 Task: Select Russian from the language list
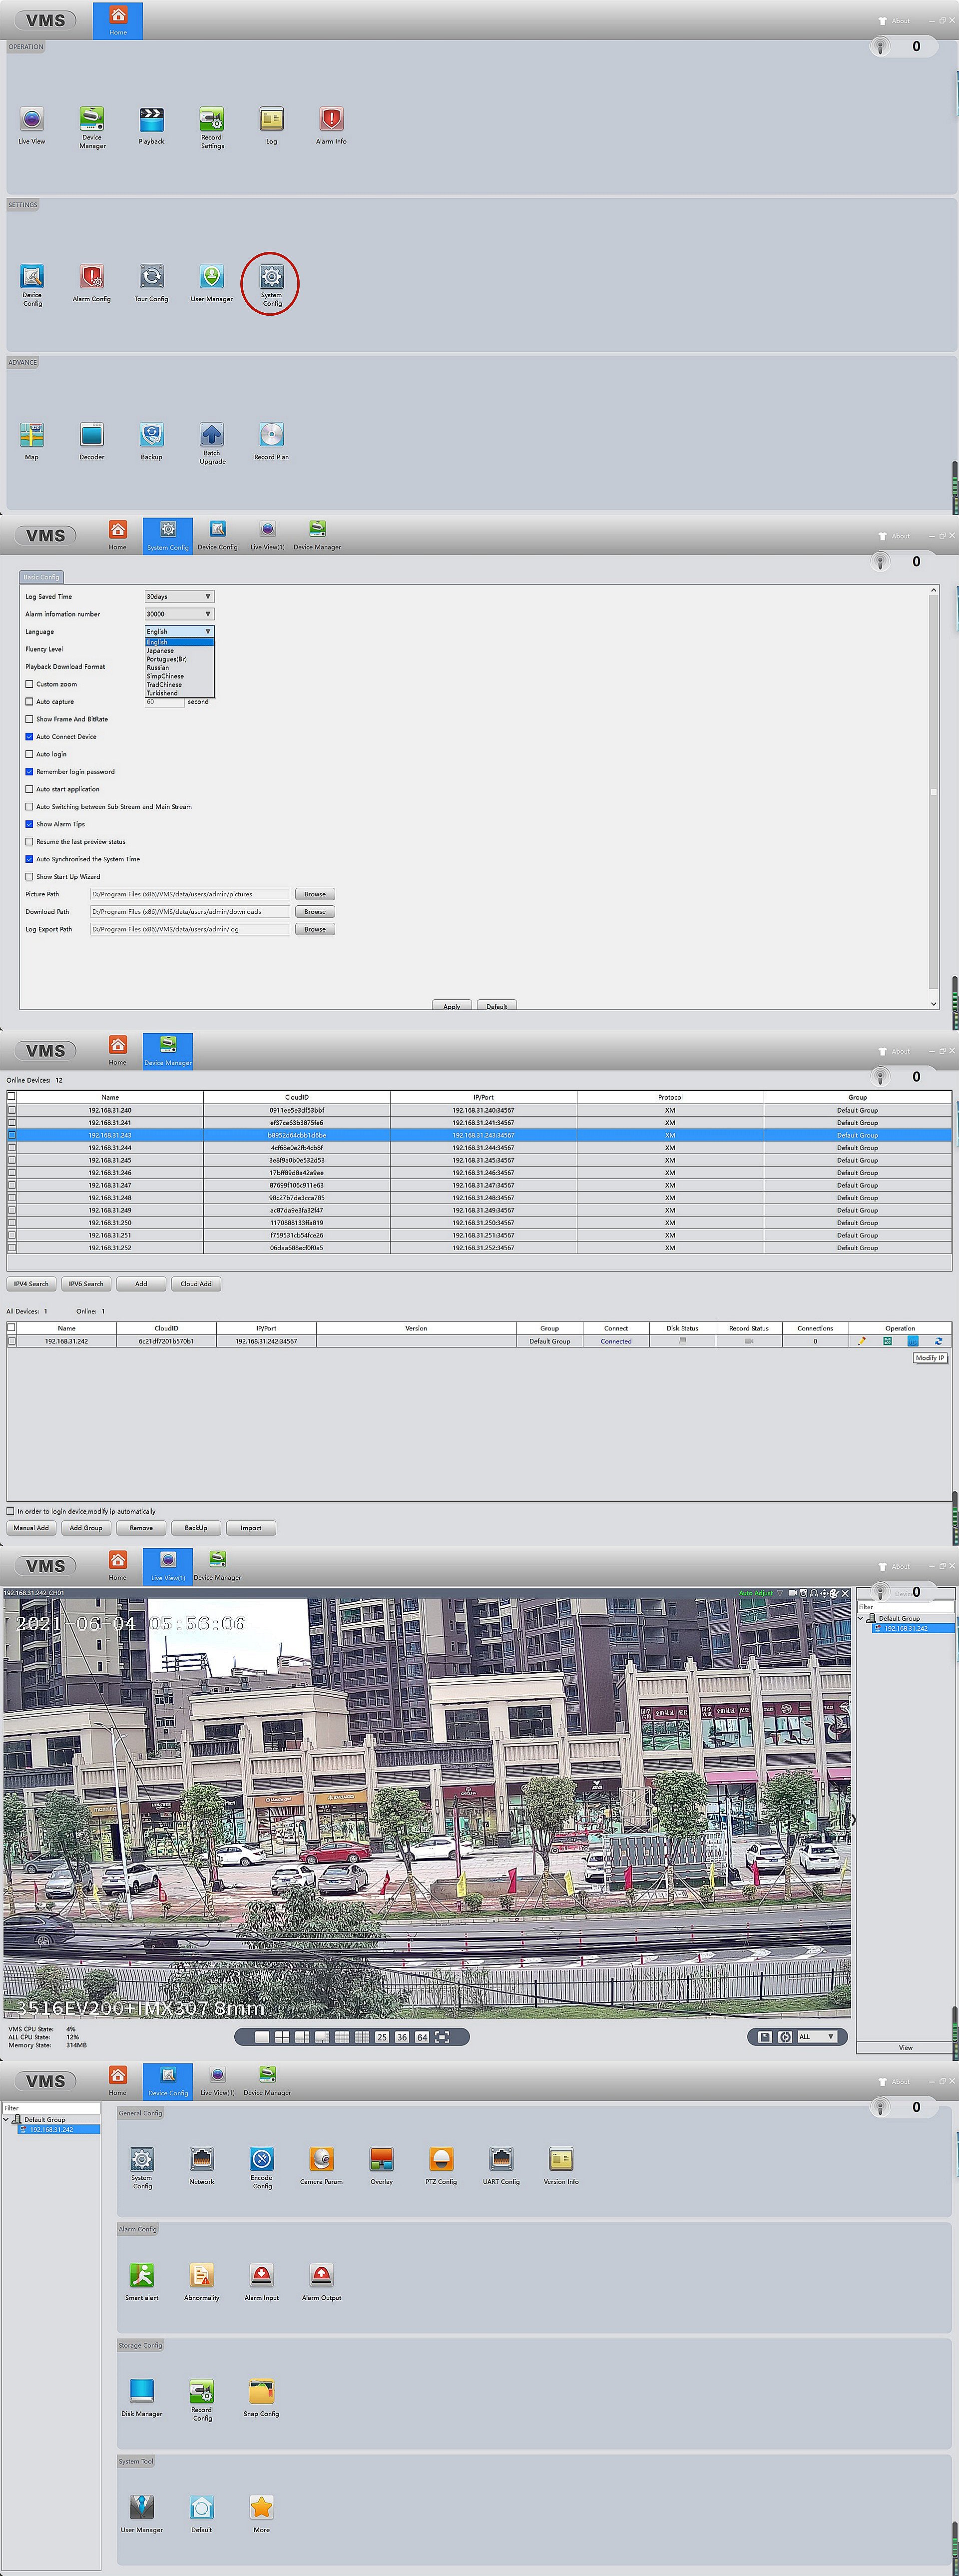[x=158, y=667]
